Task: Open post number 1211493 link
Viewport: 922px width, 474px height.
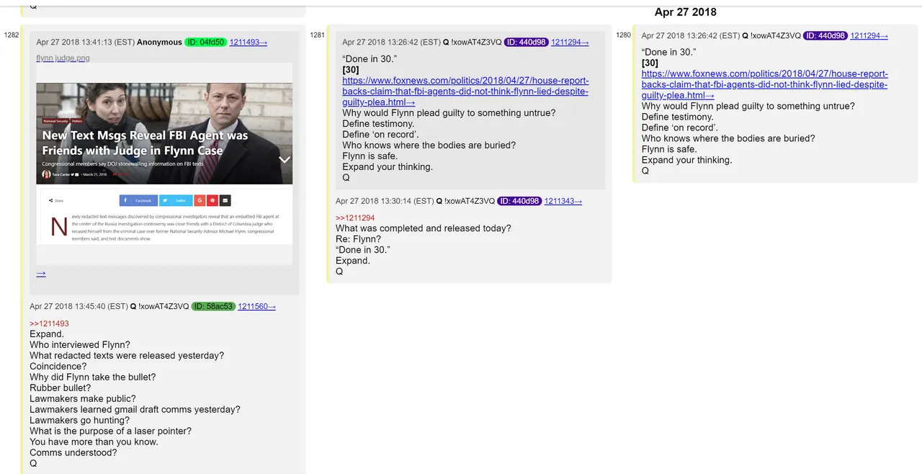Action: tap(249, 43)
